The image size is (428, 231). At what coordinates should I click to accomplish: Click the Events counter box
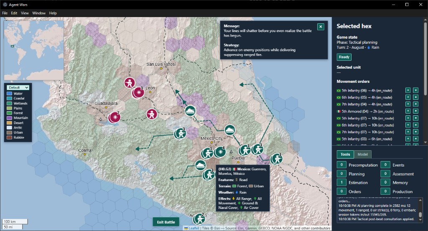click(x=385, y=165)
